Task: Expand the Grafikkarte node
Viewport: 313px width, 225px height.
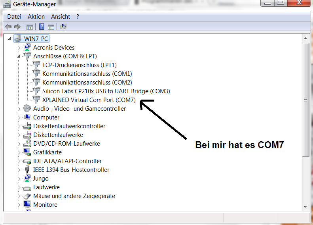Action: pos(19,152)
